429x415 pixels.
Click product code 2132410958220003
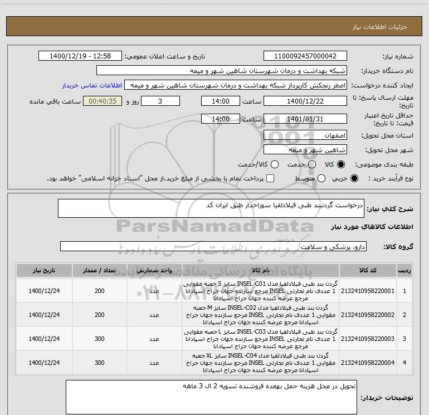tap(368, 339)
